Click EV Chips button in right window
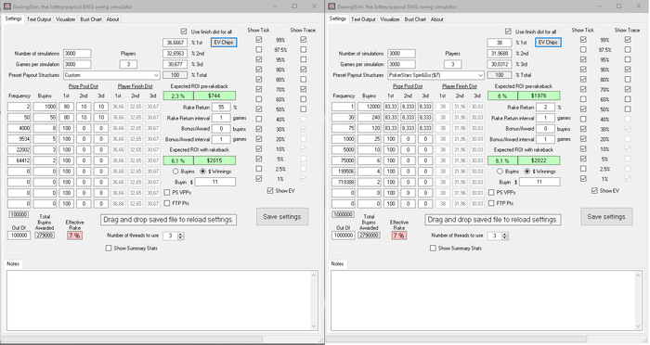650x345 pixels. pos(548,43)
